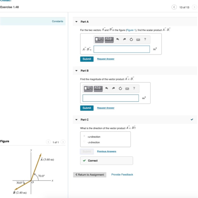
Task: Select the -z-direction radio option
Action: [85, 142]
